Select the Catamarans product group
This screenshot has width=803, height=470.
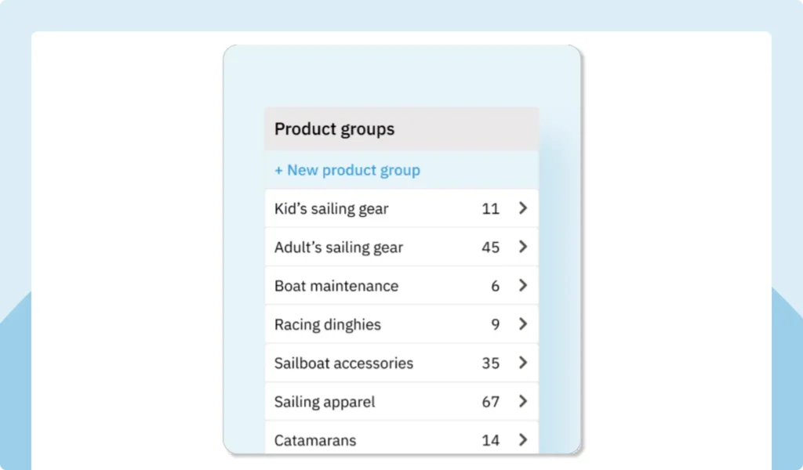tap(315, 439)
